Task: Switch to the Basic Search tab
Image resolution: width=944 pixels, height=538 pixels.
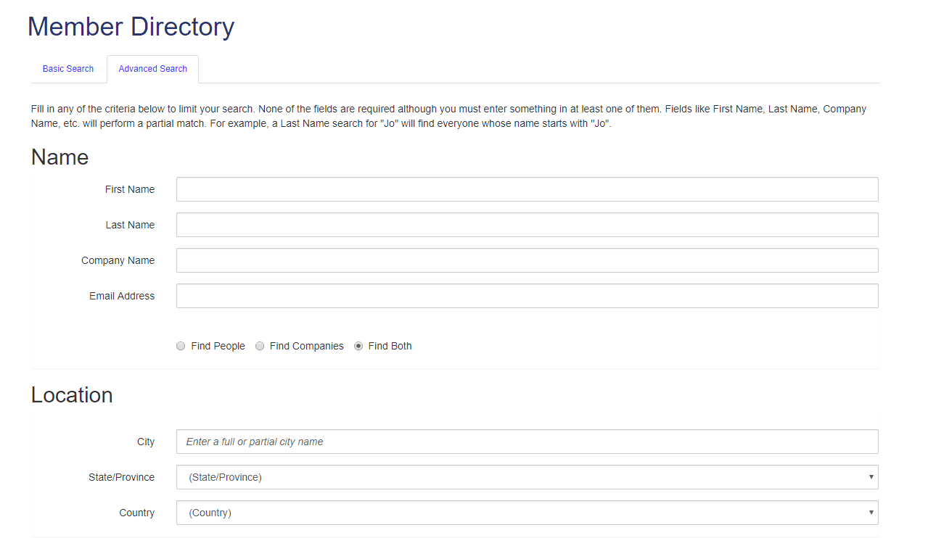Action: pyautogui.click(x=68, y=69)
